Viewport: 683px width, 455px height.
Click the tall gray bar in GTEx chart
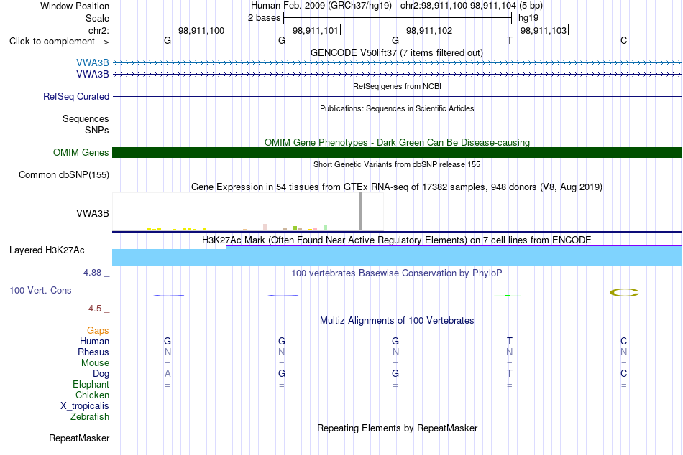tap(360, 212)
